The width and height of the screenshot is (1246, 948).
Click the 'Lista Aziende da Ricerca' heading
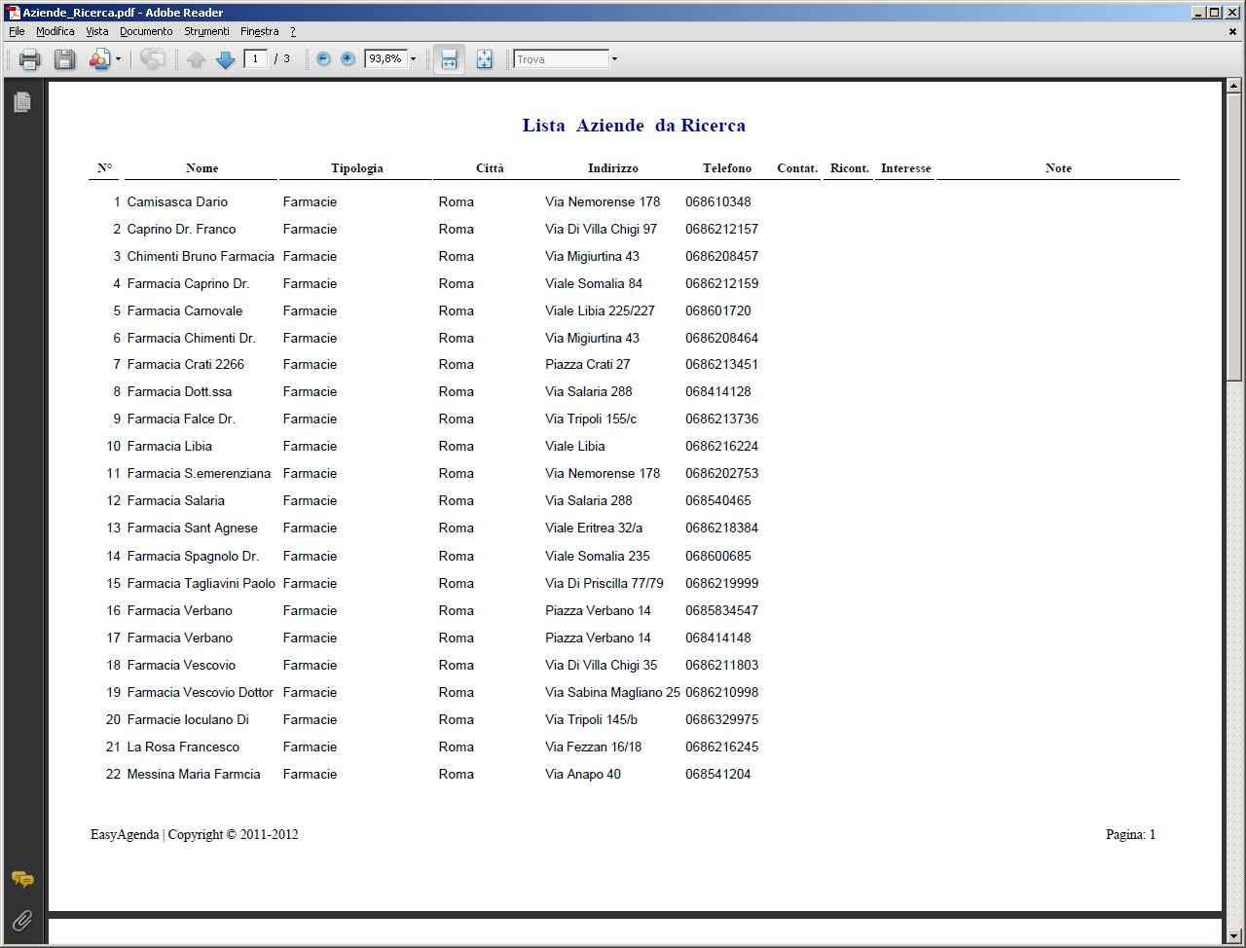(634, 126)
